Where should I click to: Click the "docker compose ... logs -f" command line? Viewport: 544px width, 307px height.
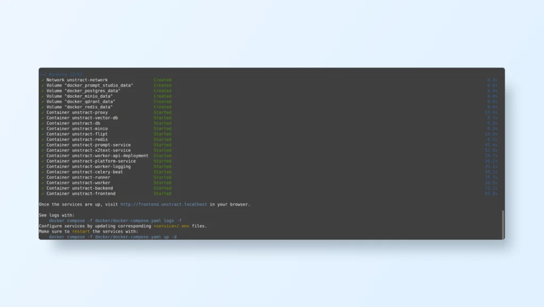(115, 220)
